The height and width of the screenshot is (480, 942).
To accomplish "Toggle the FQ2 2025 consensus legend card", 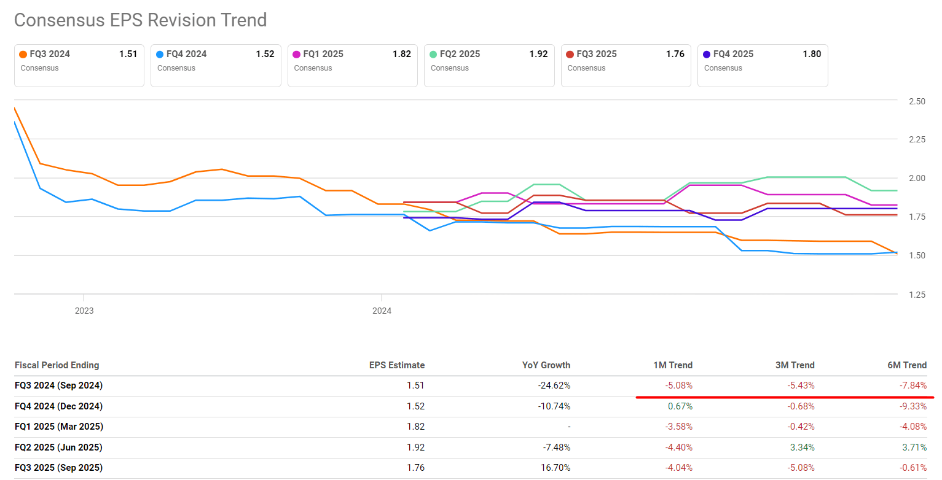I will click(x=489, y=66).
